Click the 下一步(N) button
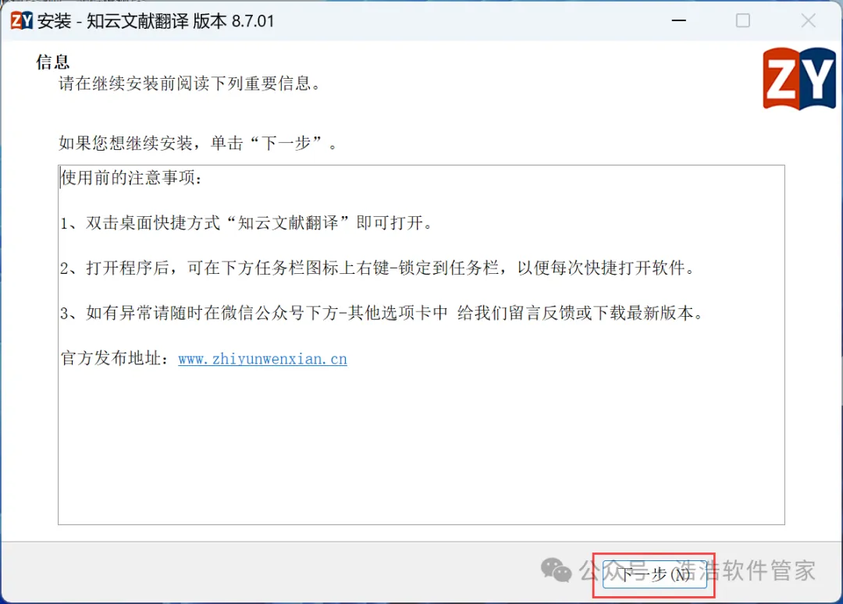The width and height of the screenshot is (843, 604). 654,574
